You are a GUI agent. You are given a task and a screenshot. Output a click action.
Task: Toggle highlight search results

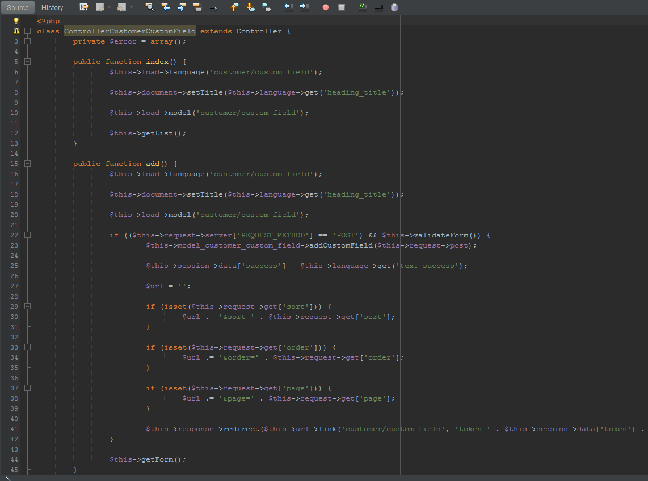[x=197, y=7]
